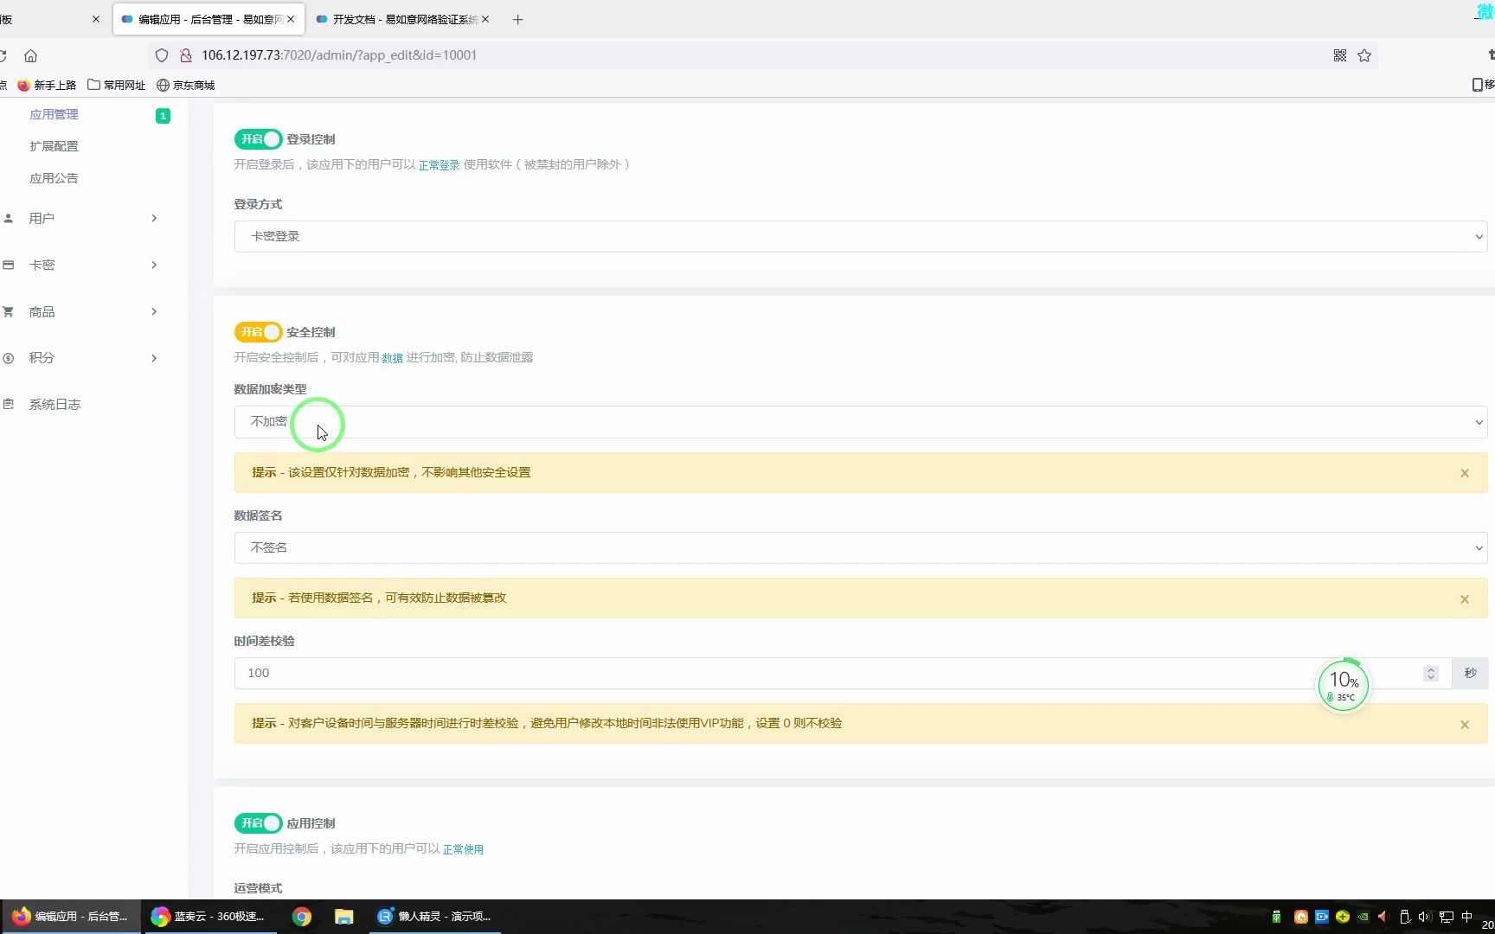Open 系统日志 in the sidebar

(x=55, y=405)
